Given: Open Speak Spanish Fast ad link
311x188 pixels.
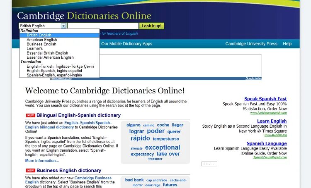Looking at the screenshot, I should click(x=265, y=99).
